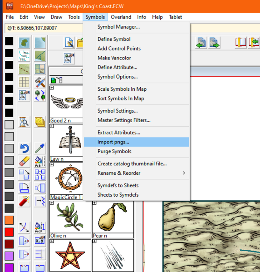Expand the Rename & Reorder submenu arrow
This screenshot has width=260, height=272.
click(184, 173)
